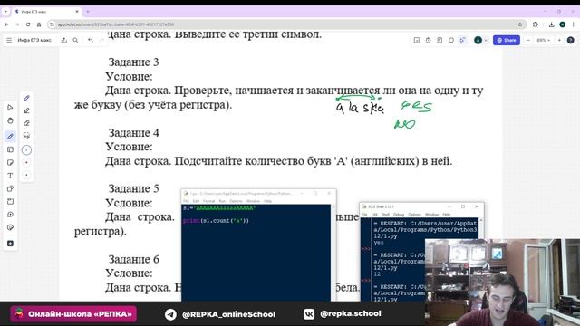
Task: Open Run menu in IDLE editor window
Action: point(222,201)
